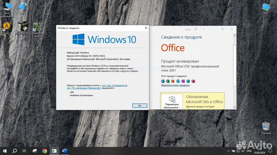Click the Office vertical scrollbar thumb
Image resolution: width=277 pixels, height=155 pixels.
235,66
